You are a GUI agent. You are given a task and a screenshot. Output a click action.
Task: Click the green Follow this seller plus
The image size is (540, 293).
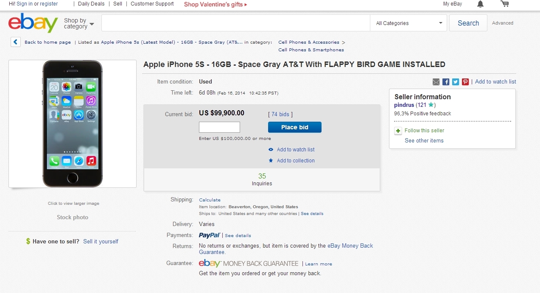click(398, 131)
